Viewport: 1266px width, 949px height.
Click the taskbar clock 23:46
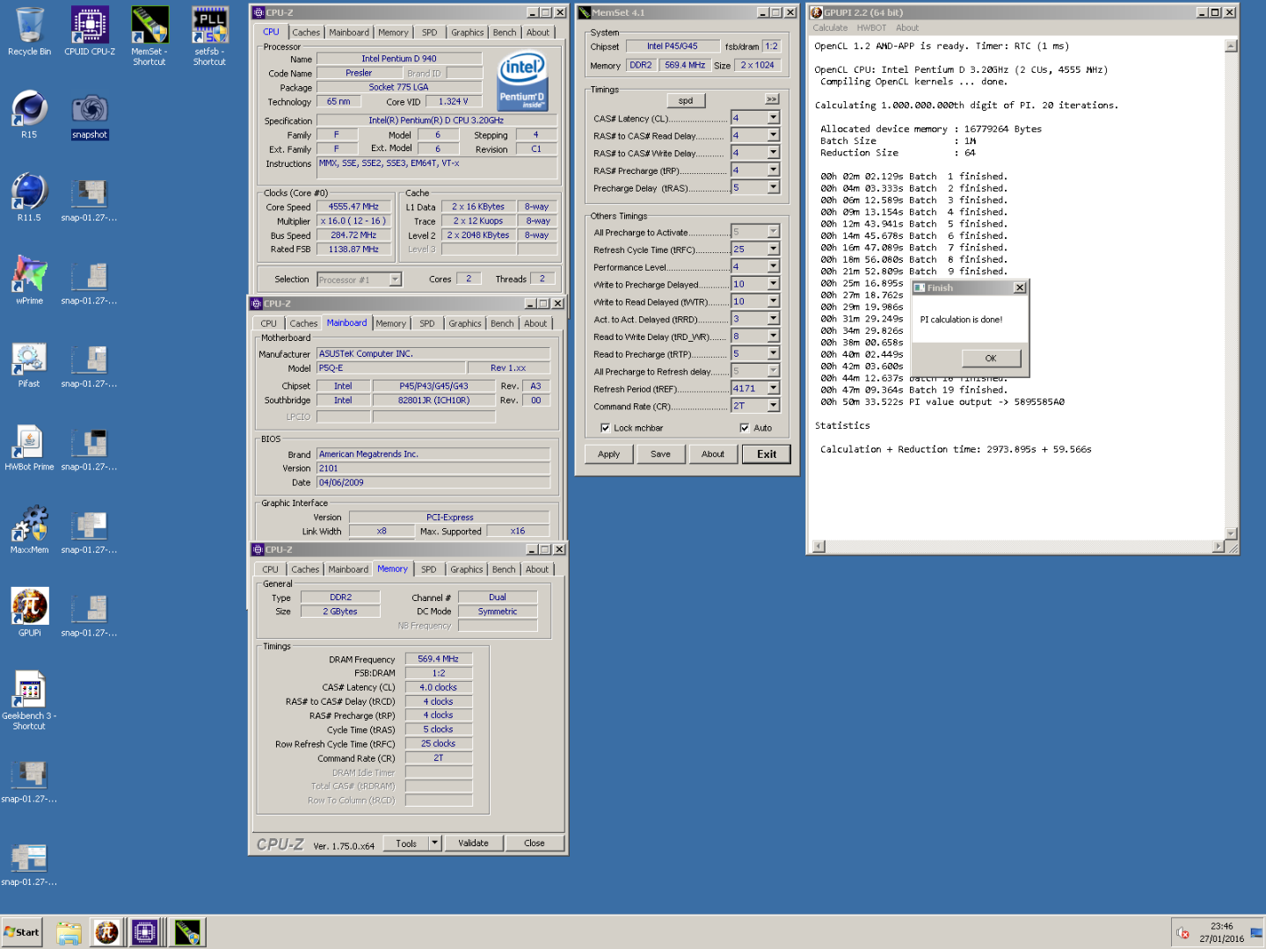click(x=1221, y=926)
